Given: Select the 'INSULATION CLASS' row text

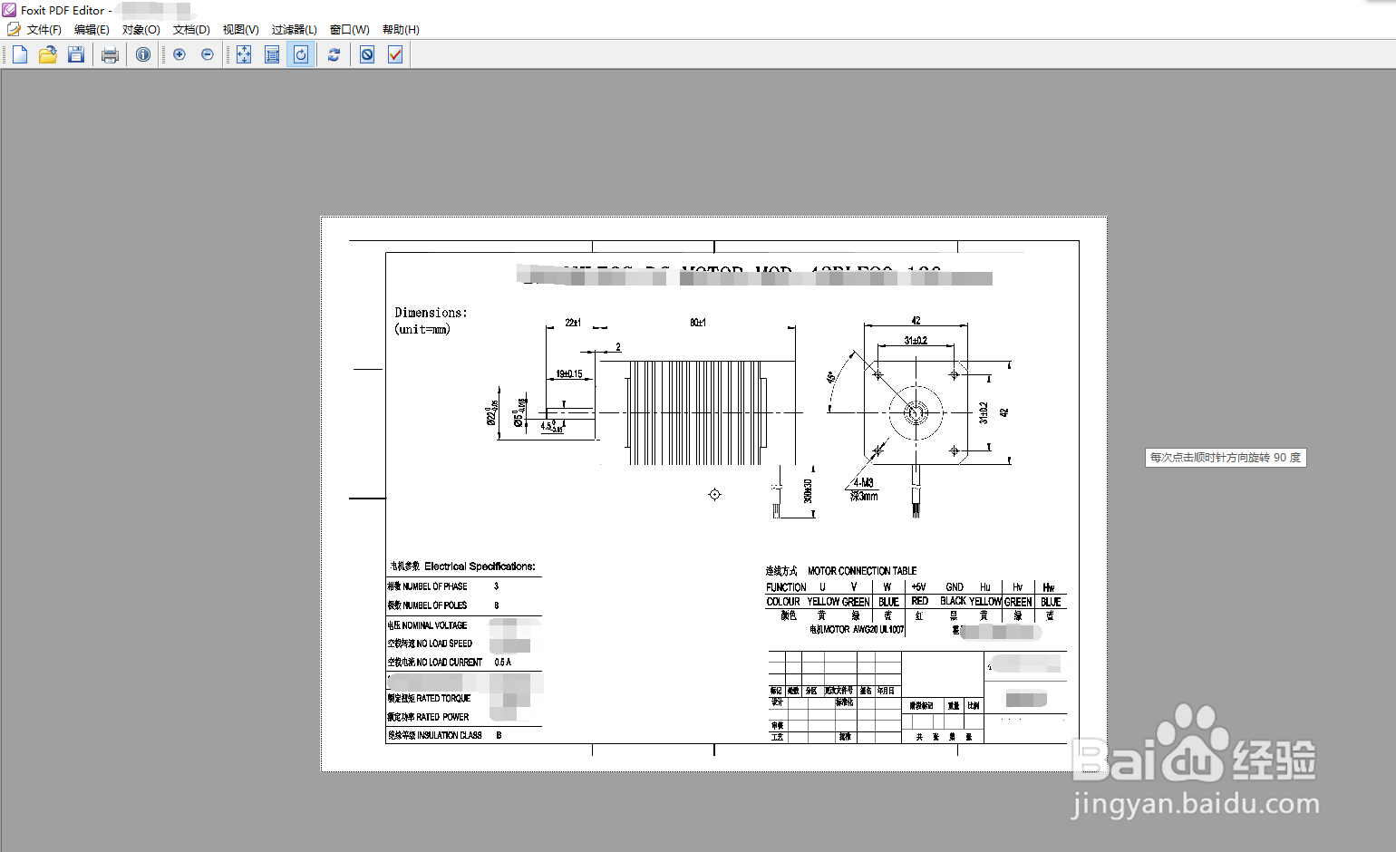Looking at the screenshot, I should pyautogui.click(x=450, y=736).
